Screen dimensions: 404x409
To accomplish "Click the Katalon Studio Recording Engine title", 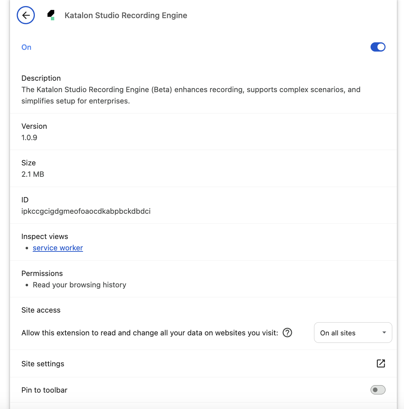I will (x=126, y=15).
